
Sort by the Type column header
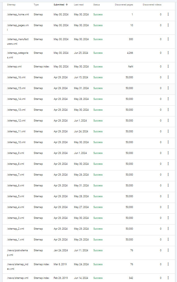click(x=36, y=5)
